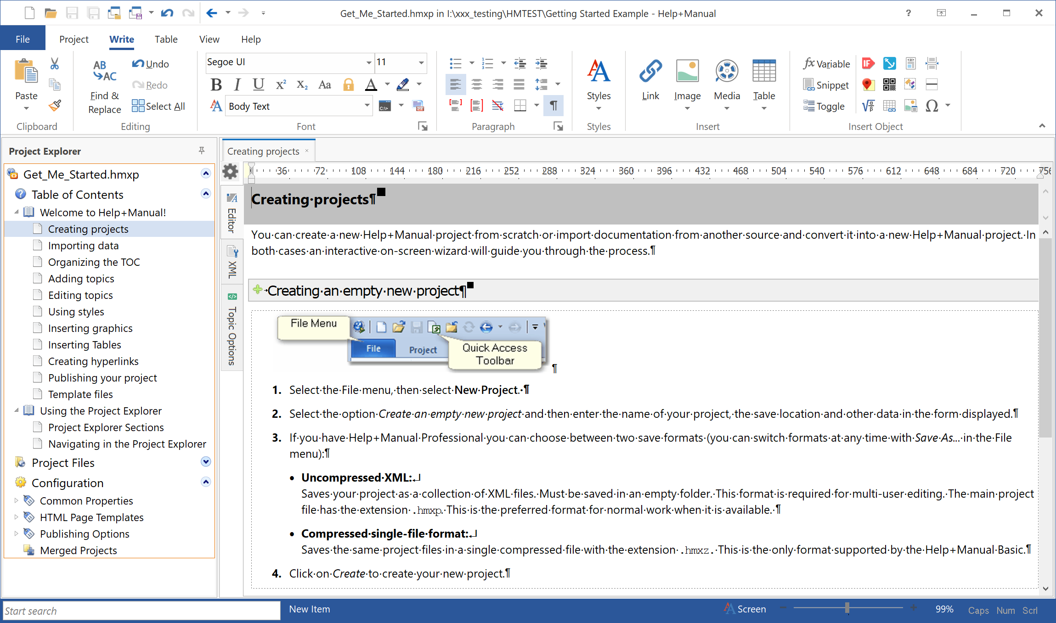Click the Snippet insert button

click(x=826, y=85)
